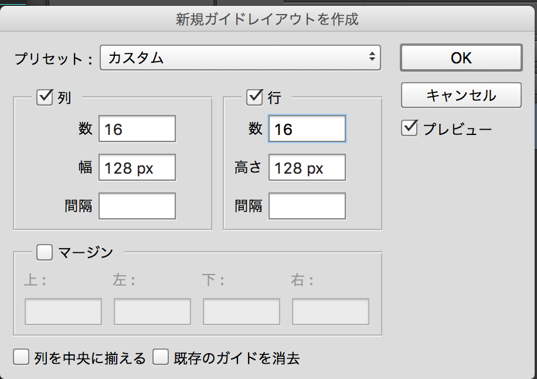Click the 高さ label in rows group

point(248,168)
